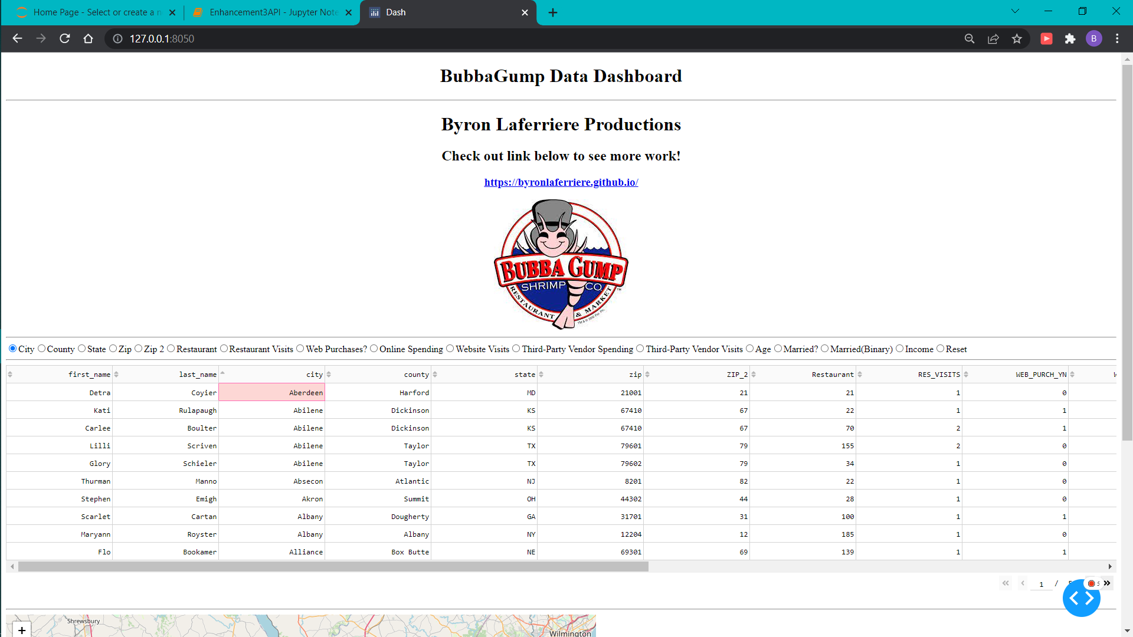Bookmark this page with the star icon
Viewport: 1133px width, 637px height.
click(x=1017, y=39)
